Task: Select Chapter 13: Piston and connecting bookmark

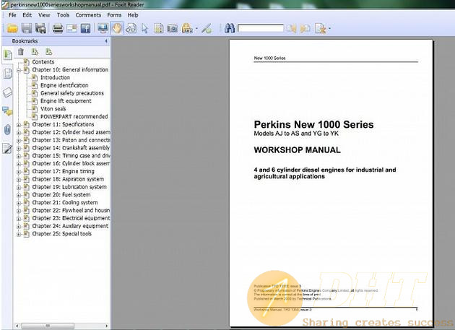Action: point(71,140)
